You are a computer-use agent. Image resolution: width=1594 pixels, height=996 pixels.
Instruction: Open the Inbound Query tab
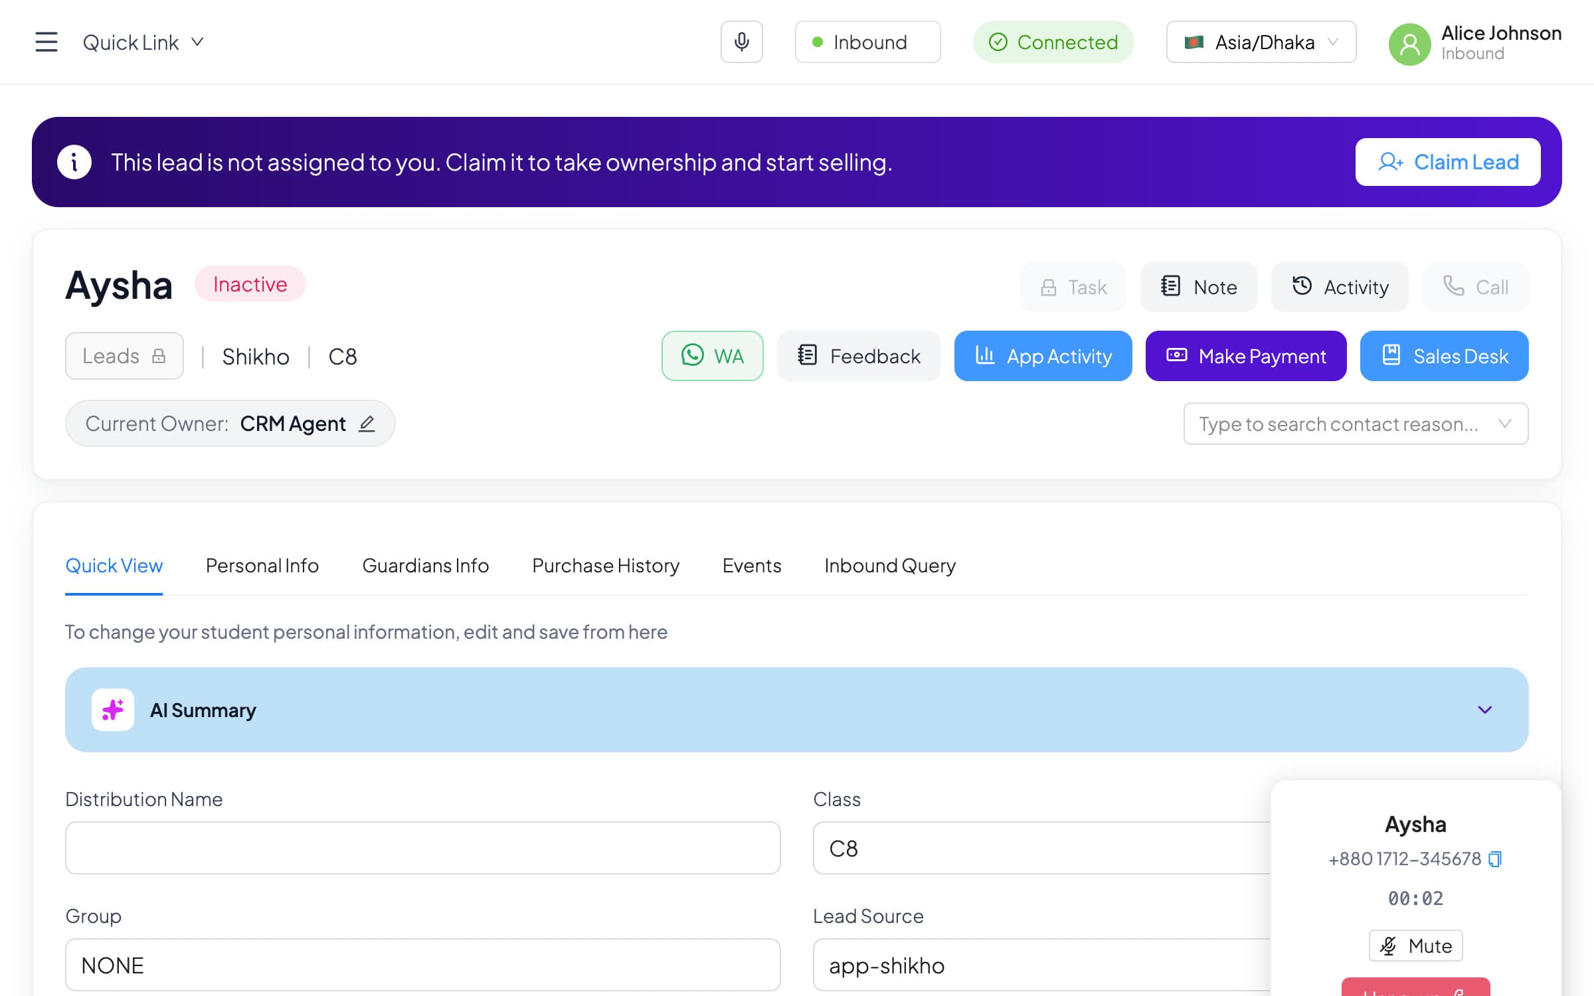[x=890, y=566]
